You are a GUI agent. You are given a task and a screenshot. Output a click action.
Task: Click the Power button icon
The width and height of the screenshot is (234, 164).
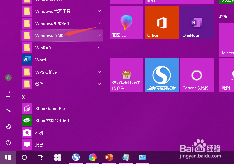pos(8,142)
